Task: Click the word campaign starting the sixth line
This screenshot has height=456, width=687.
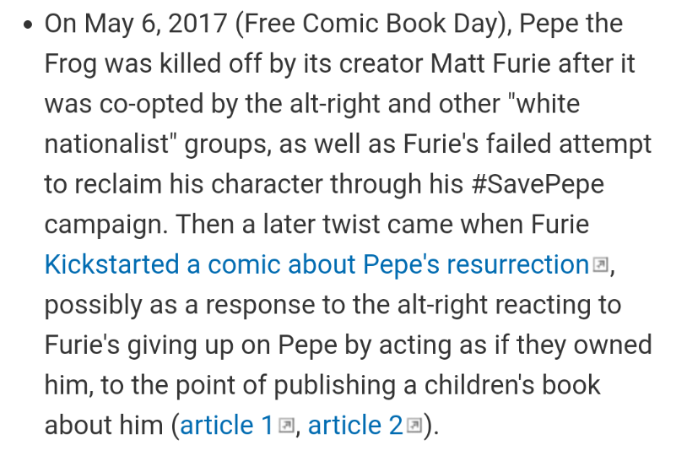Action: click(106, 225)
